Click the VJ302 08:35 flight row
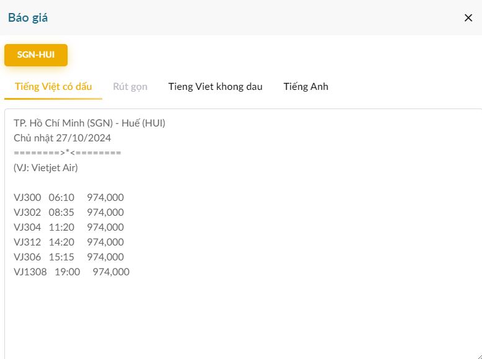The image size is (482, 359). pos(69,213)
